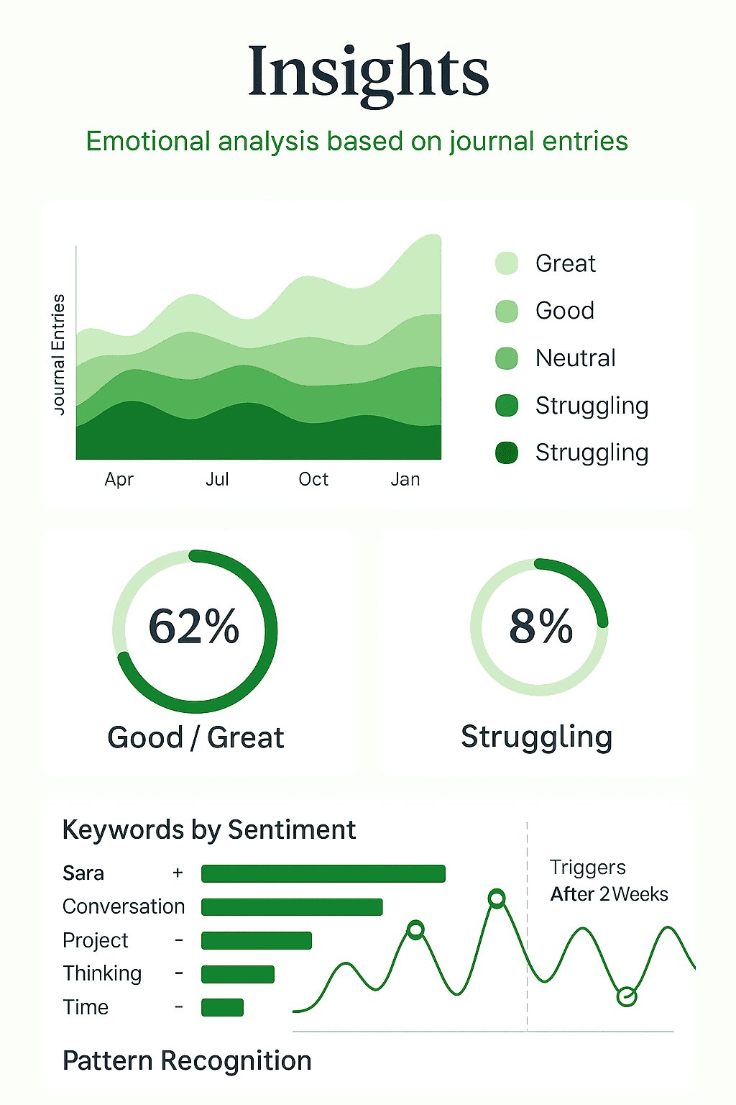
Task: Click the darkest Struggling legend dot
Action: tap(507, 453)
